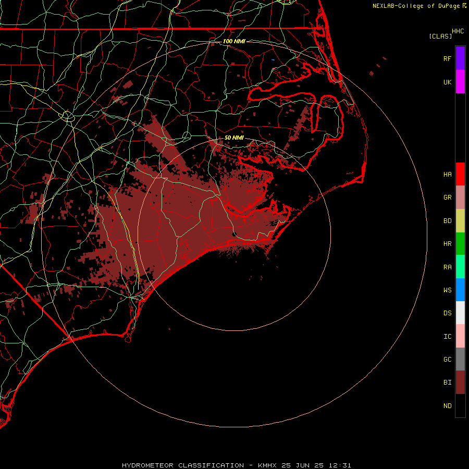Click the IC legend label
The width and height of the screenshot is (469, 469).
tap(447, 337)
